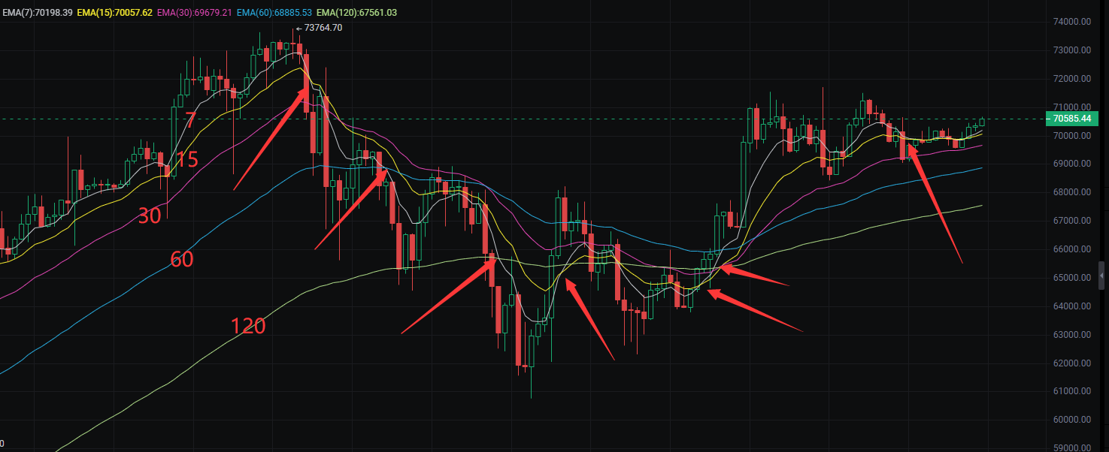Image resolution: width=1109 pixels, height=452 pixels.
Task: Click the 74000.00 price axis label
Action: (x=1071, y=22)
